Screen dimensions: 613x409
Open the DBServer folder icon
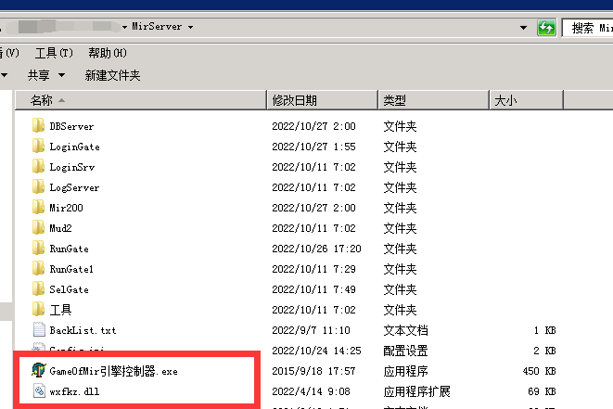tap(38, 126)
